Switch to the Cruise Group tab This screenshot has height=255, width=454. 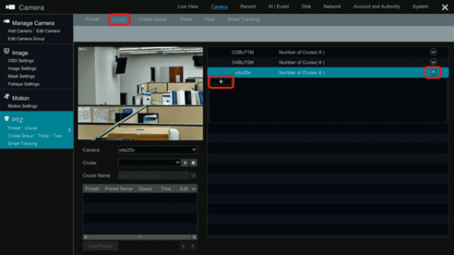152,19
